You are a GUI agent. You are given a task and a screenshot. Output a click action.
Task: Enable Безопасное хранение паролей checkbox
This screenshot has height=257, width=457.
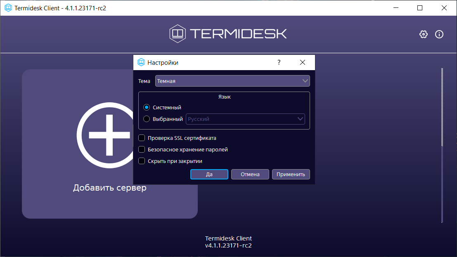142,150
